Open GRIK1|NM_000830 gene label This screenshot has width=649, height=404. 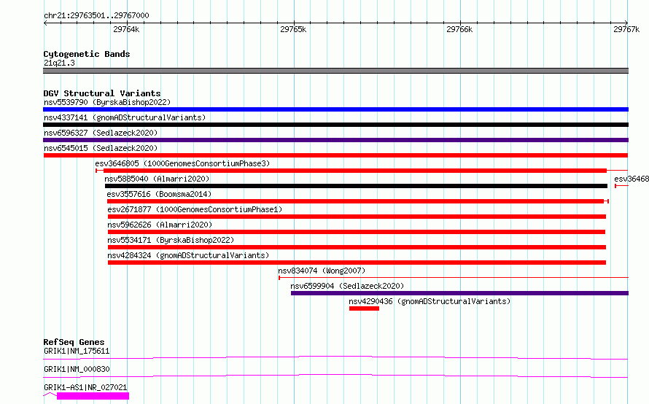[77, 369]
